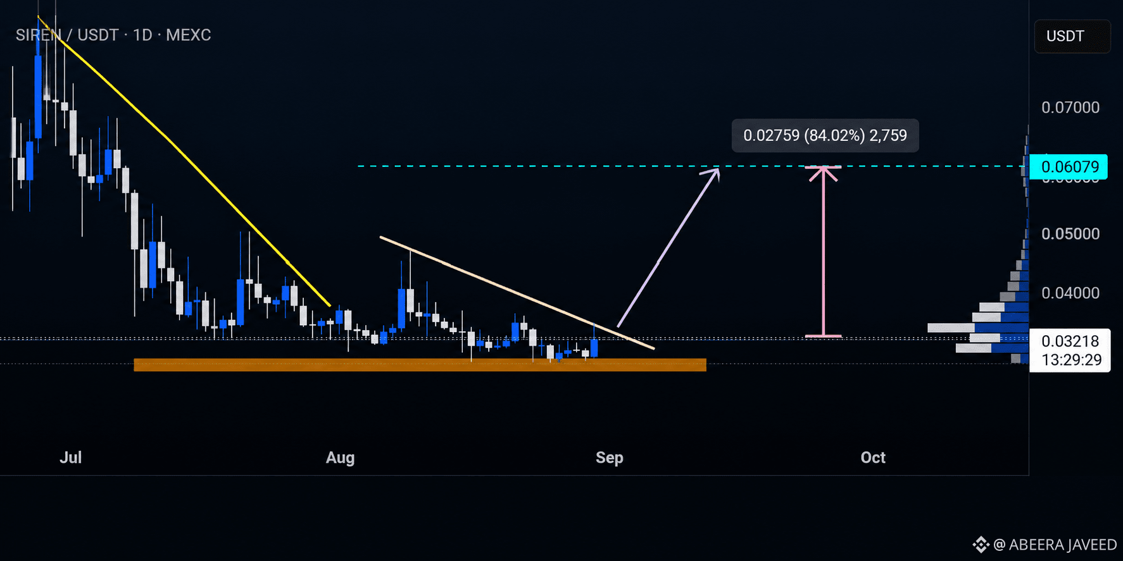
Task: Click the Aug date axis label
Action: pyautogui.click(x=340, y=457)
